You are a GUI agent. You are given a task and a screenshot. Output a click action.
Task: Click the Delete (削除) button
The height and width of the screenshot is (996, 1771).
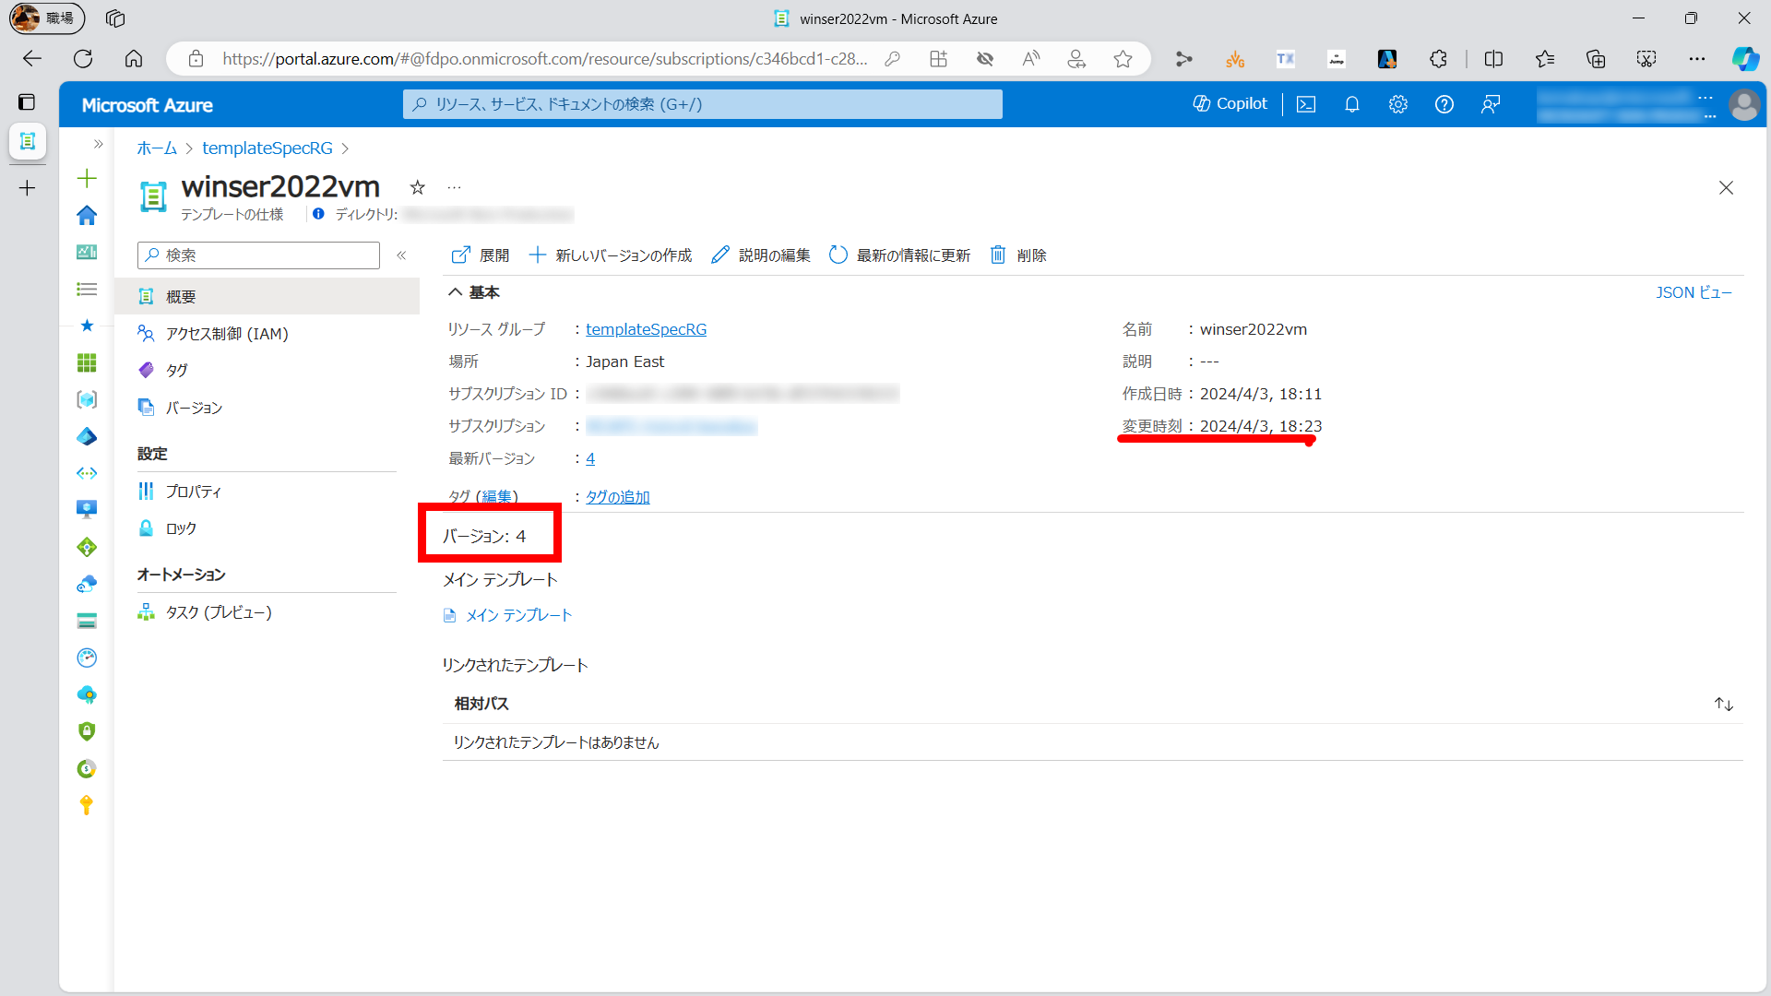click(x=1018, y=255)
